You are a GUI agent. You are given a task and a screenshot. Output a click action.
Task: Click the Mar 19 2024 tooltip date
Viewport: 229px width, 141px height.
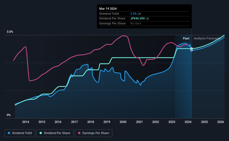108,9
